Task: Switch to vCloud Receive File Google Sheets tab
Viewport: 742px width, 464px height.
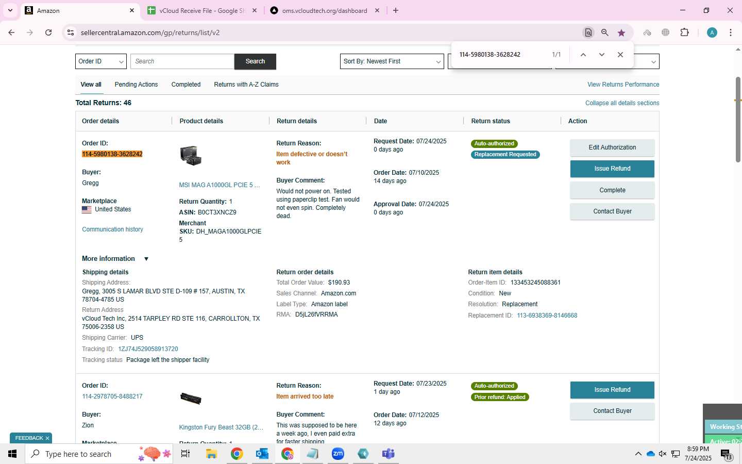Action: click(x=202, y=10)
